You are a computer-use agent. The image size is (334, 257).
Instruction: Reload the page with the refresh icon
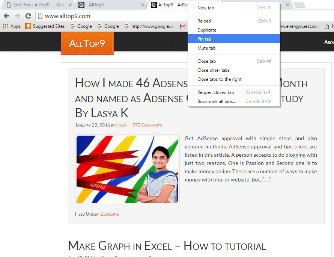click(28, 16)
